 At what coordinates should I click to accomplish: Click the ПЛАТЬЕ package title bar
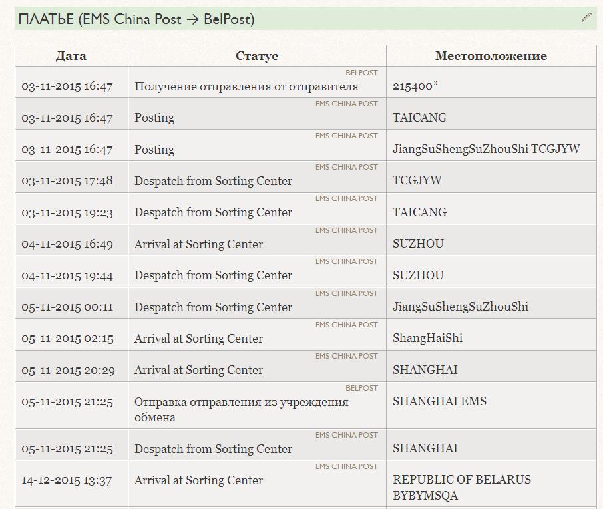tap(305, 19)
